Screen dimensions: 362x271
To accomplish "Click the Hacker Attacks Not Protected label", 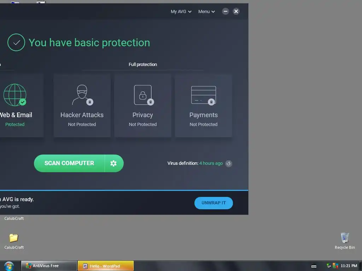I will 82,125.
